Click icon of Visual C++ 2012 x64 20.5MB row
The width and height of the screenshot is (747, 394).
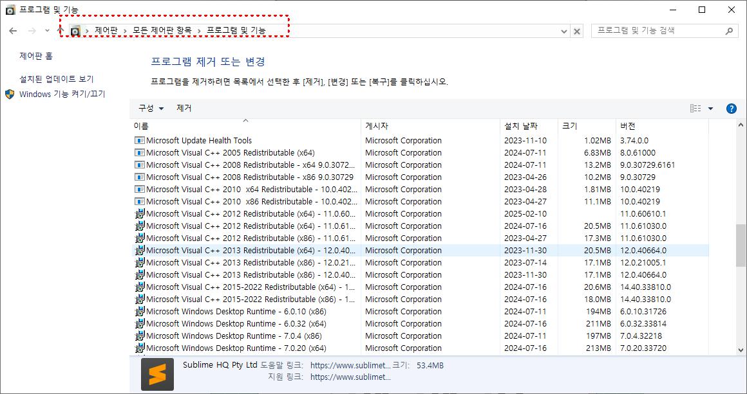pos(140,226)
